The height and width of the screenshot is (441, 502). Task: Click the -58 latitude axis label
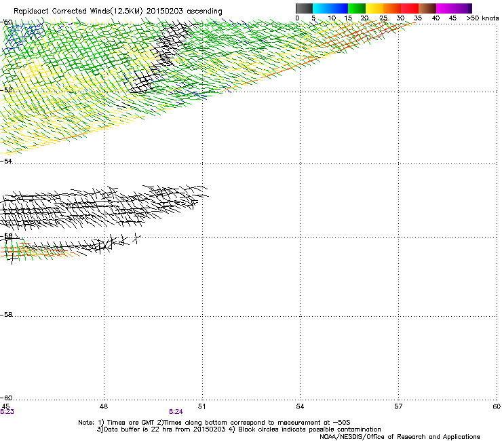tap(6, 315)
